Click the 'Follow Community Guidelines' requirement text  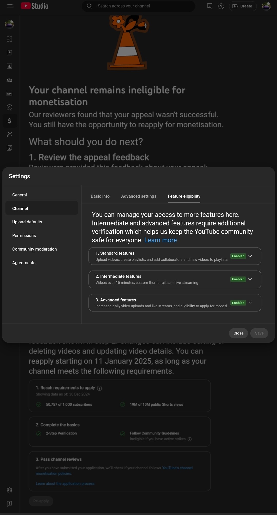point(154,433)
